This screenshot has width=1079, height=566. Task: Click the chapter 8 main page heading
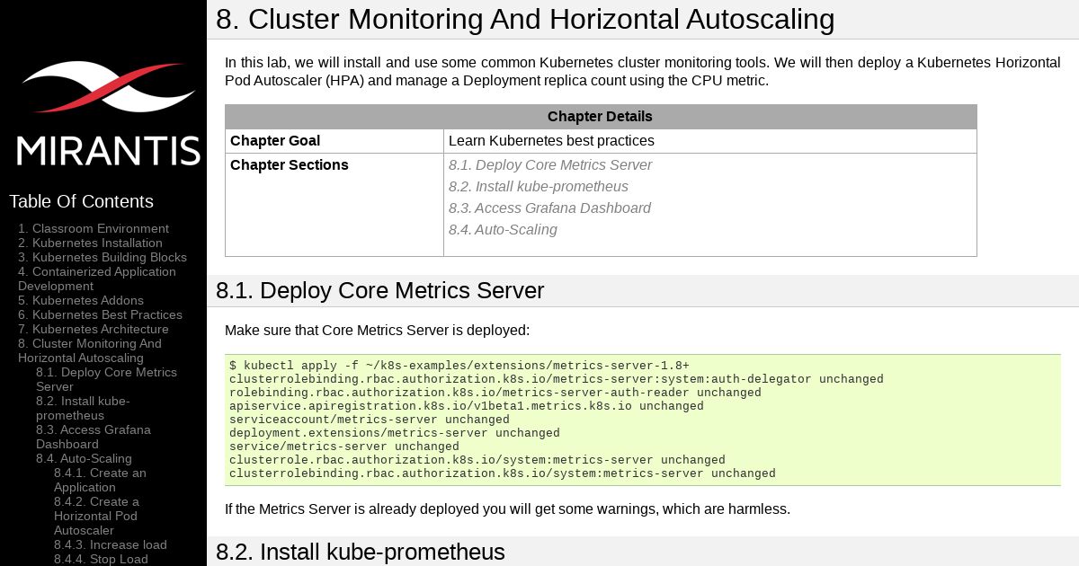tap(525, 20)
